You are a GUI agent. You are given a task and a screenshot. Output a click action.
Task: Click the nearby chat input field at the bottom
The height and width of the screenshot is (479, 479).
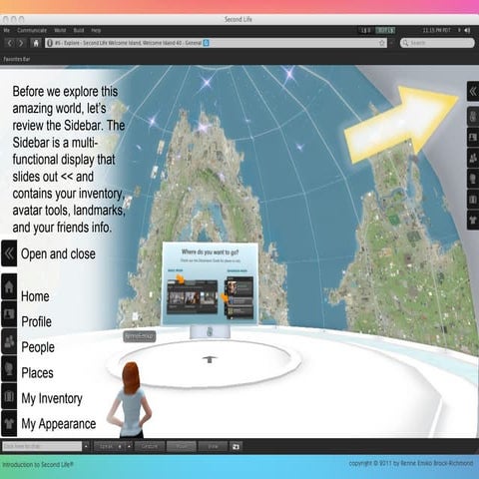tap(42, 446)
